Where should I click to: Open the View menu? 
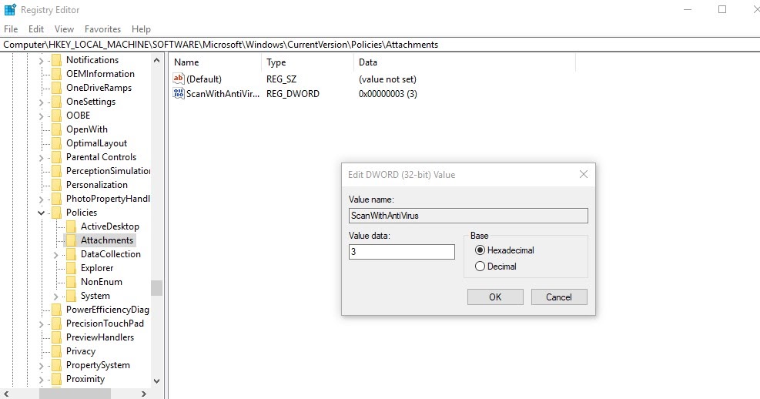64,29
